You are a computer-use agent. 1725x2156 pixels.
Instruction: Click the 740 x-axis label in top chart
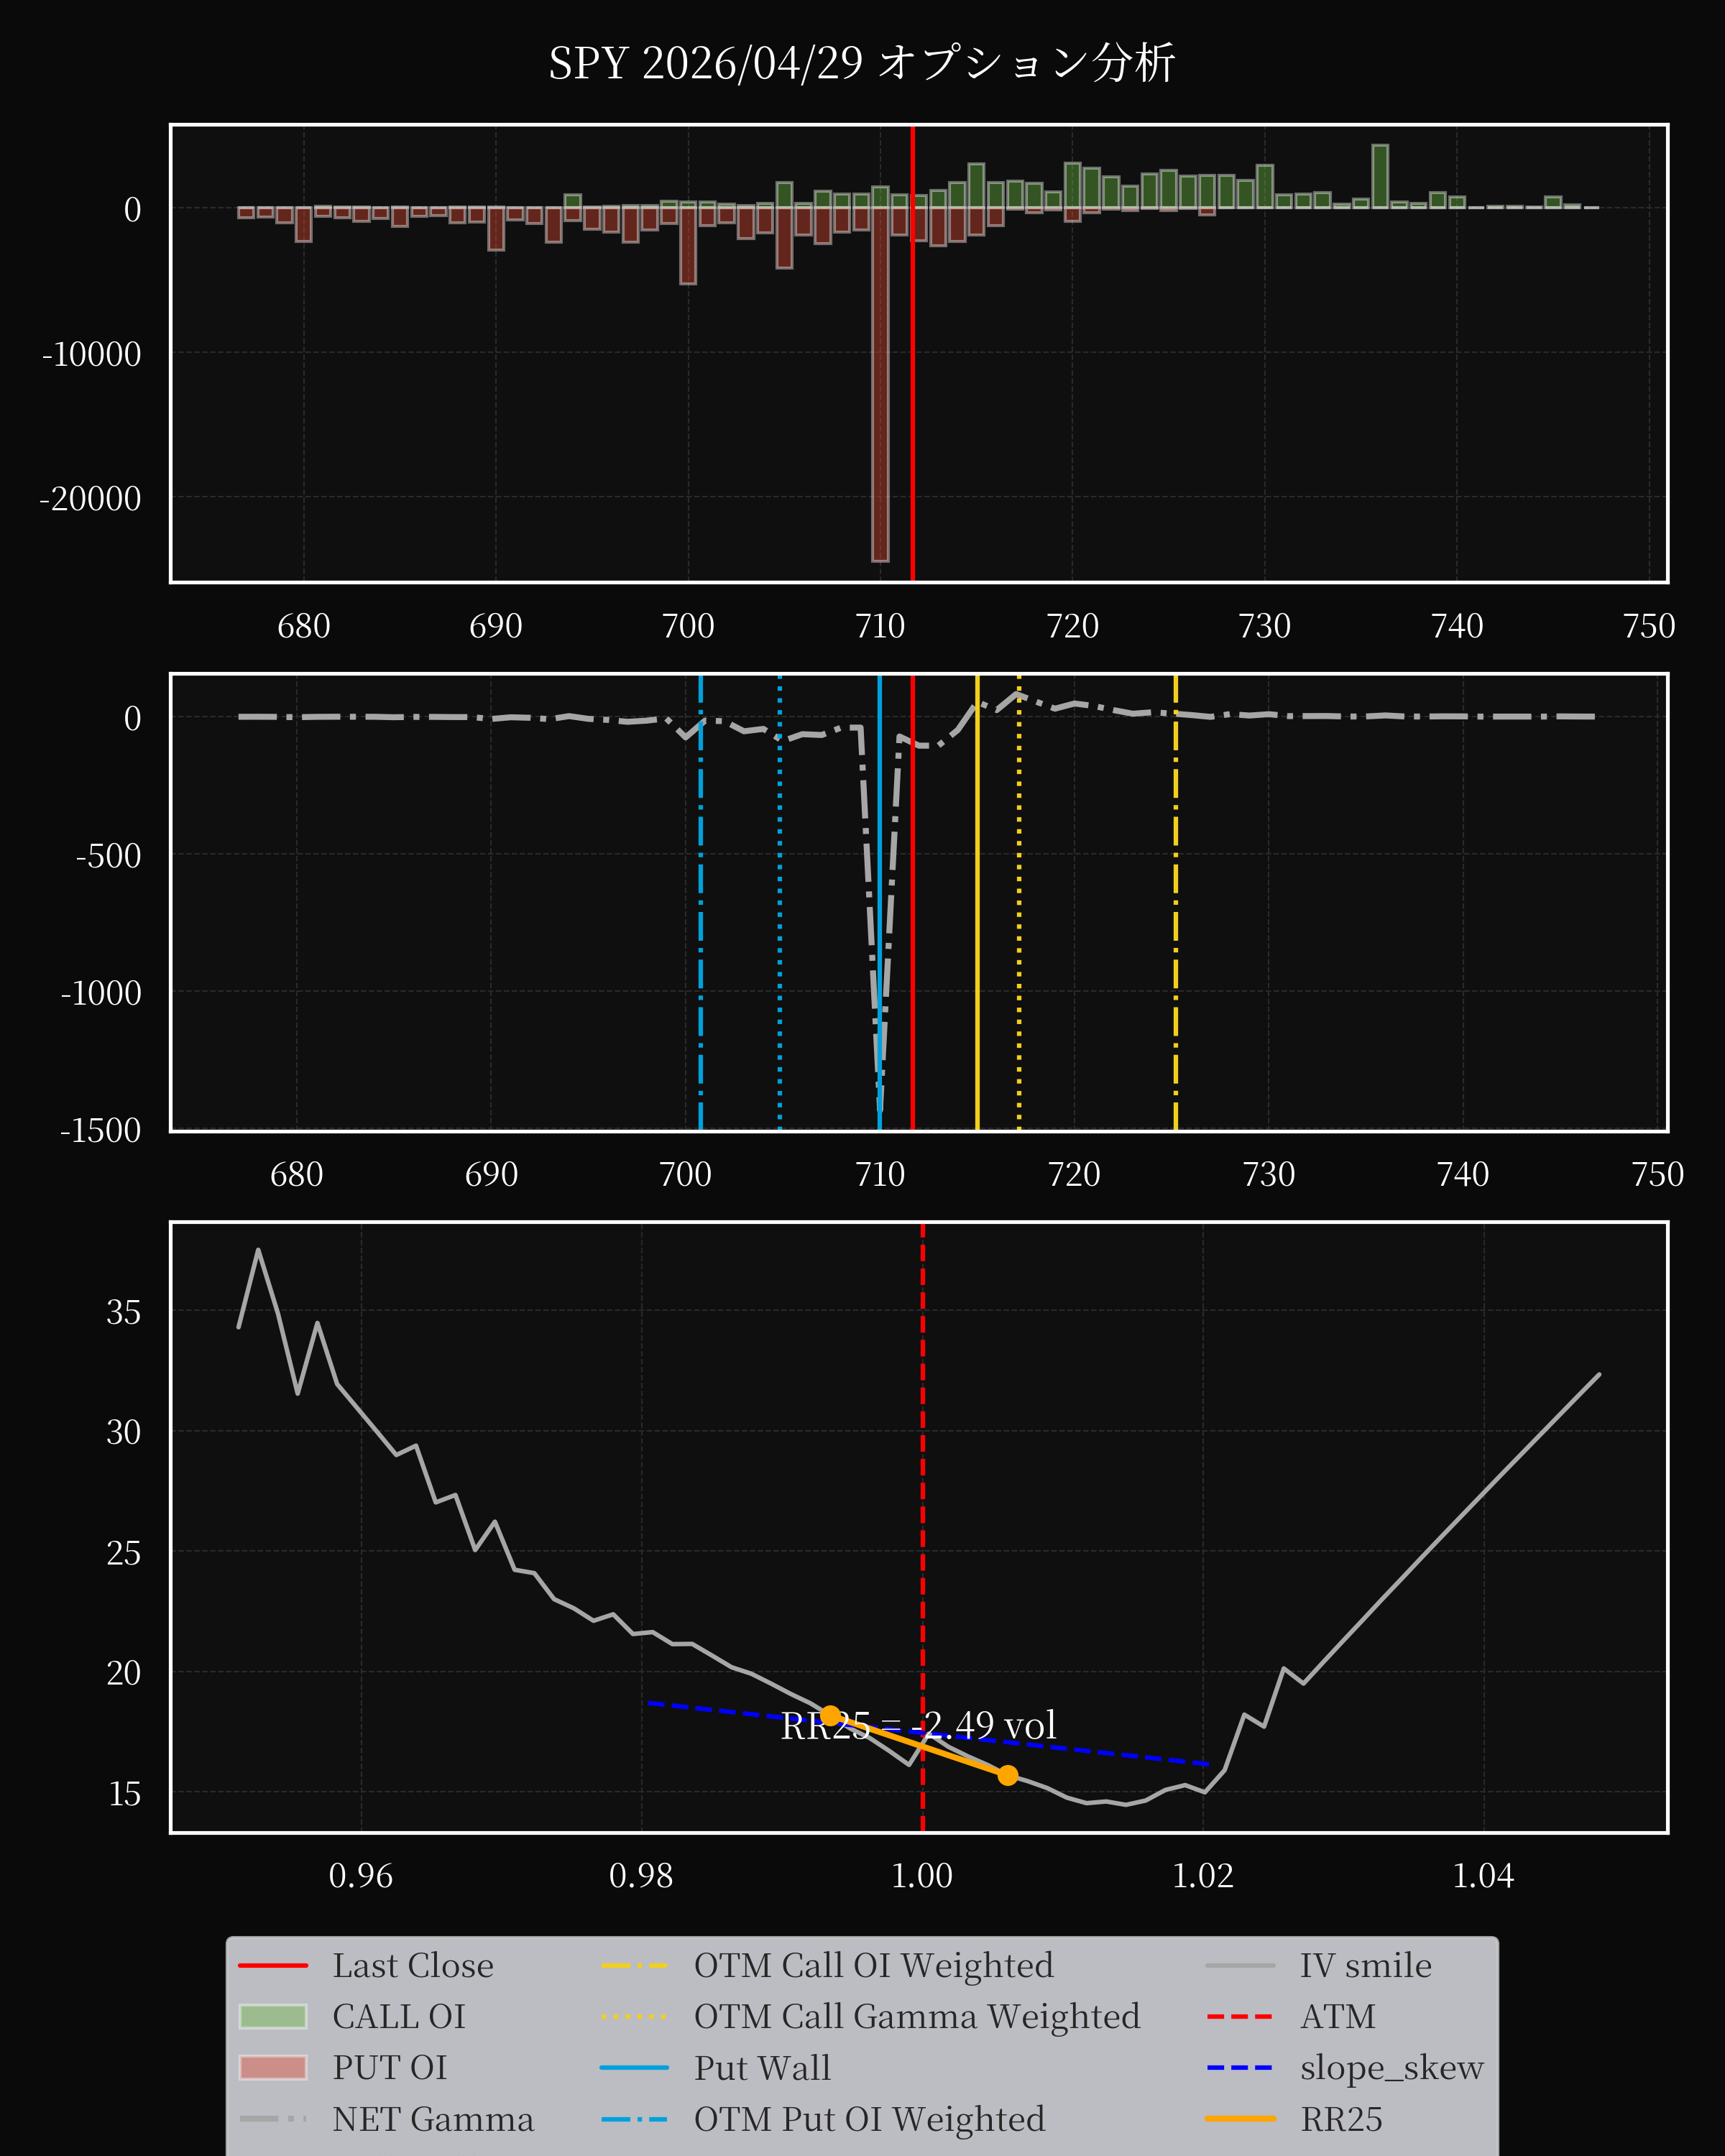click(1457, 626)
